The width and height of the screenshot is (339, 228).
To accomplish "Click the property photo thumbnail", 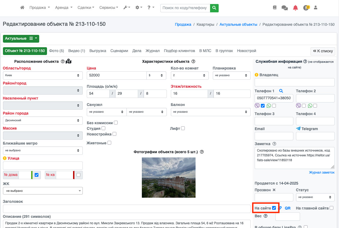I will [168, 177].
